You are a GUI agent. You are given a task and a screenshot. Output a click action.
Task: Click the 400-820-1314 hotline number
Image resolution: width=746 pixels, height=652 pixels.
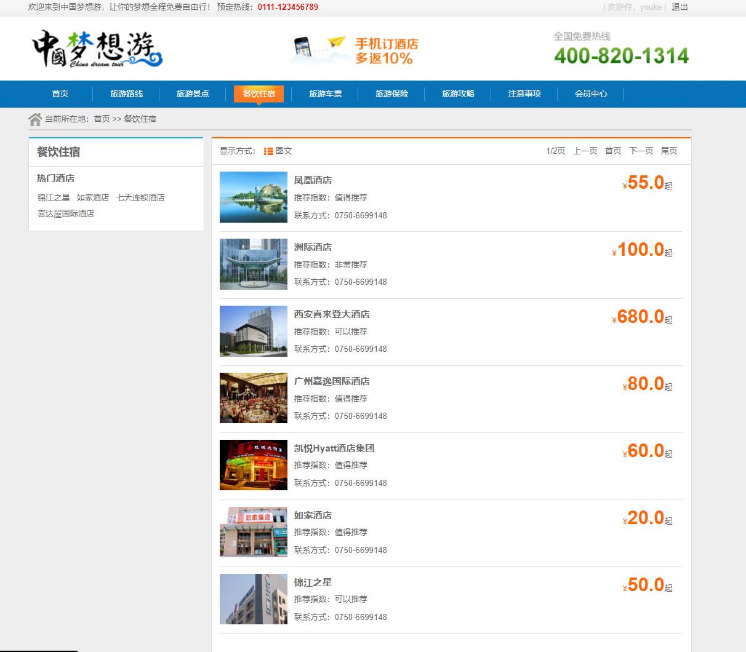(621, 56)
